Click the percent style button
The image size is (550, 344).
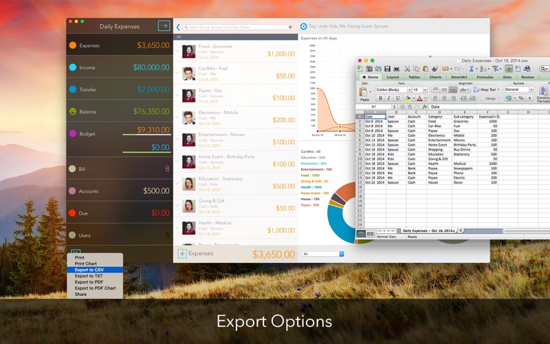coord(521,98)
